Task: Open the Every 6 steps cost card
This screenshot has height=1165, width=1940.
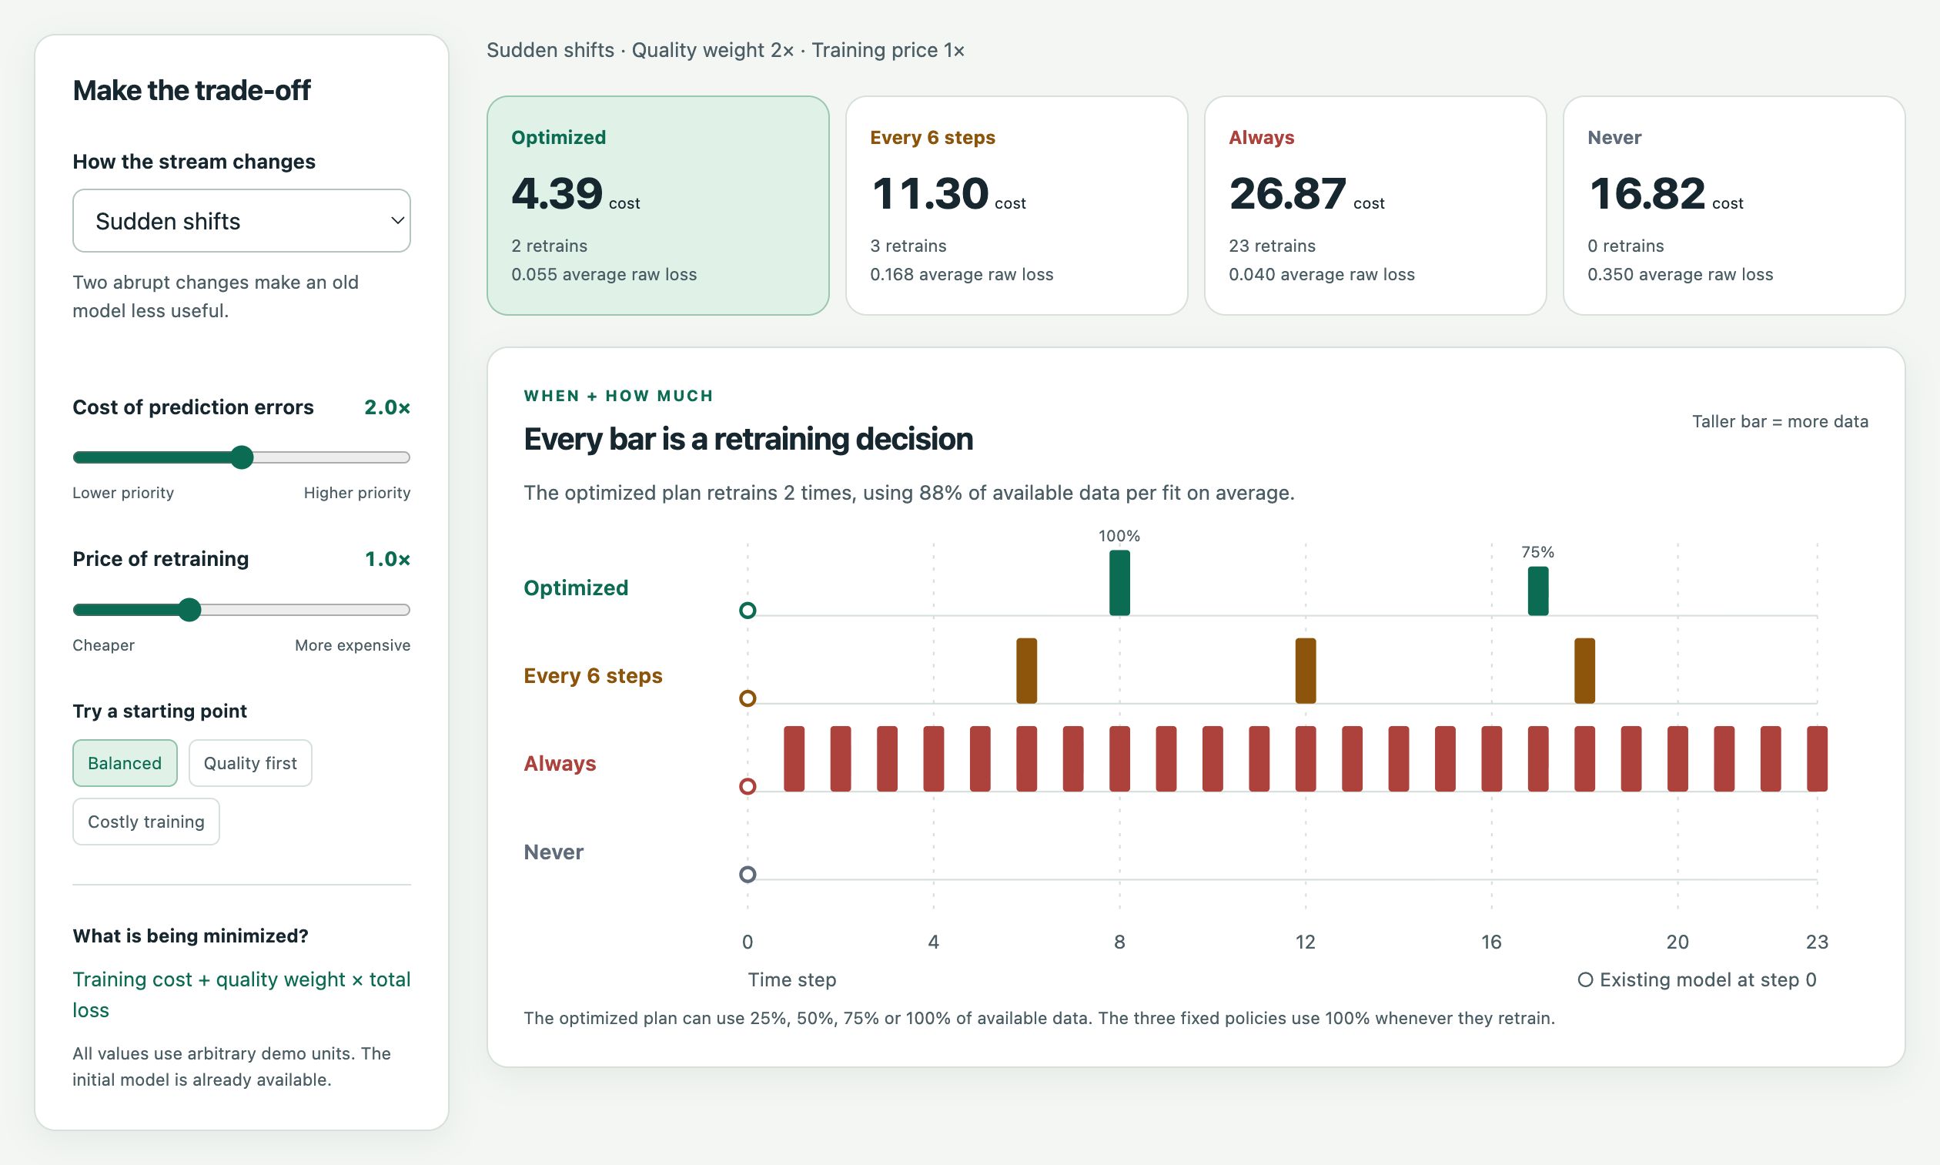Action: [x=1016, y=206]
